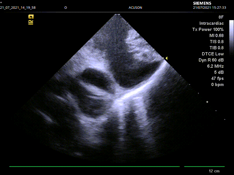
Task: Click the TIS 0.8 readout
Action: coord(216,42)
